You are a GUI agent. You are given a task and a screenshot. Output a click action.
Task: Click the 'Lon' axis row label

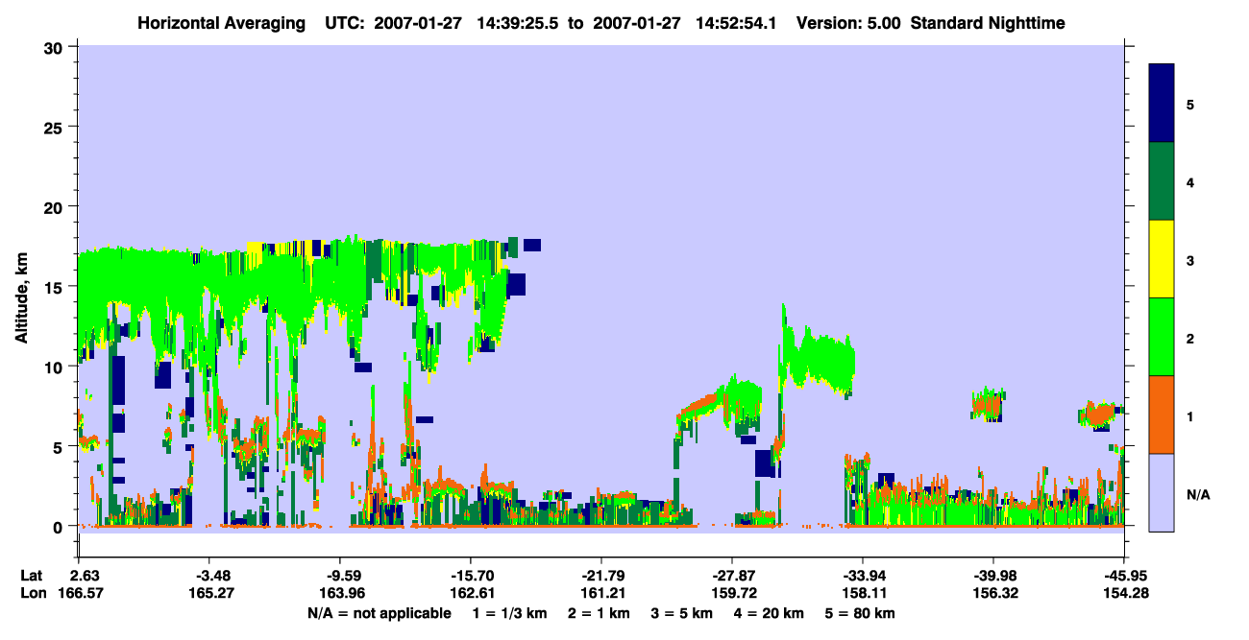[x=34, y=593]
